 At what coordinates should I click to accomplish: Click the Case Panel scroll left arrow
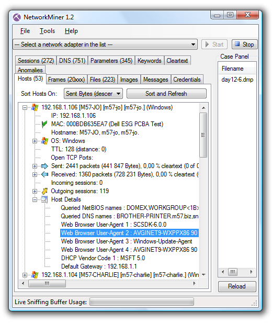(223, 272)
